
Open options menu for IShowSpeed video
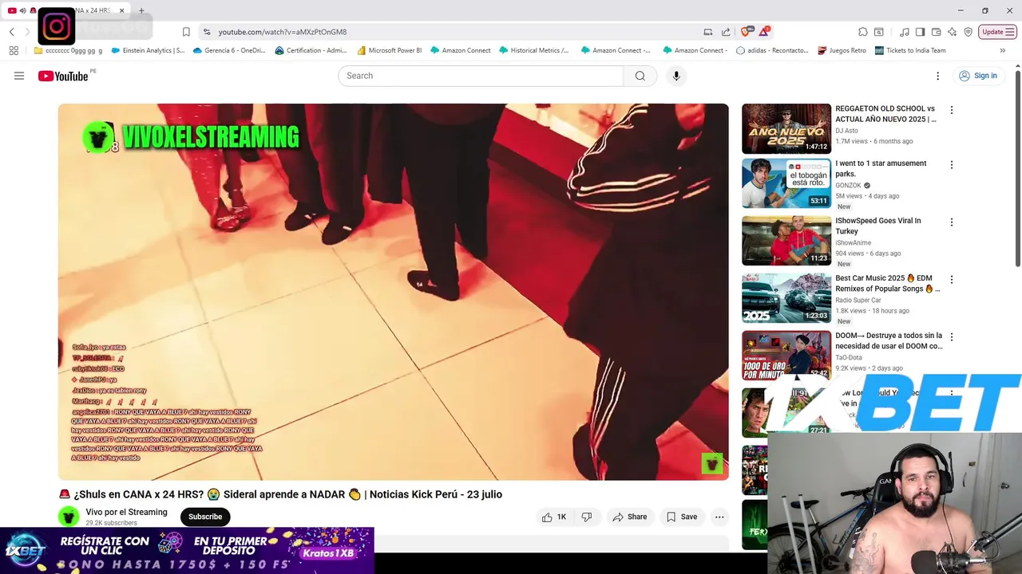click(951, 222)
